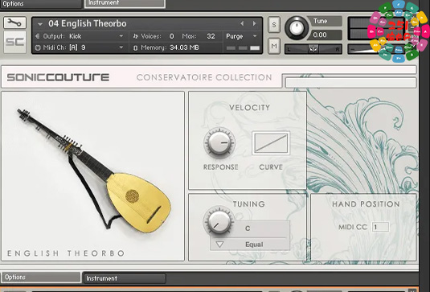Click the Conservatoire Collection title text

click(x=204, y=77)
